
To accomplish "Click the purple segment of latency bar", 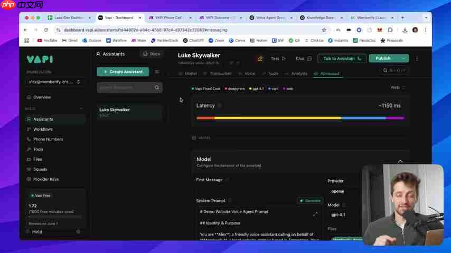I will coord(395,118).
